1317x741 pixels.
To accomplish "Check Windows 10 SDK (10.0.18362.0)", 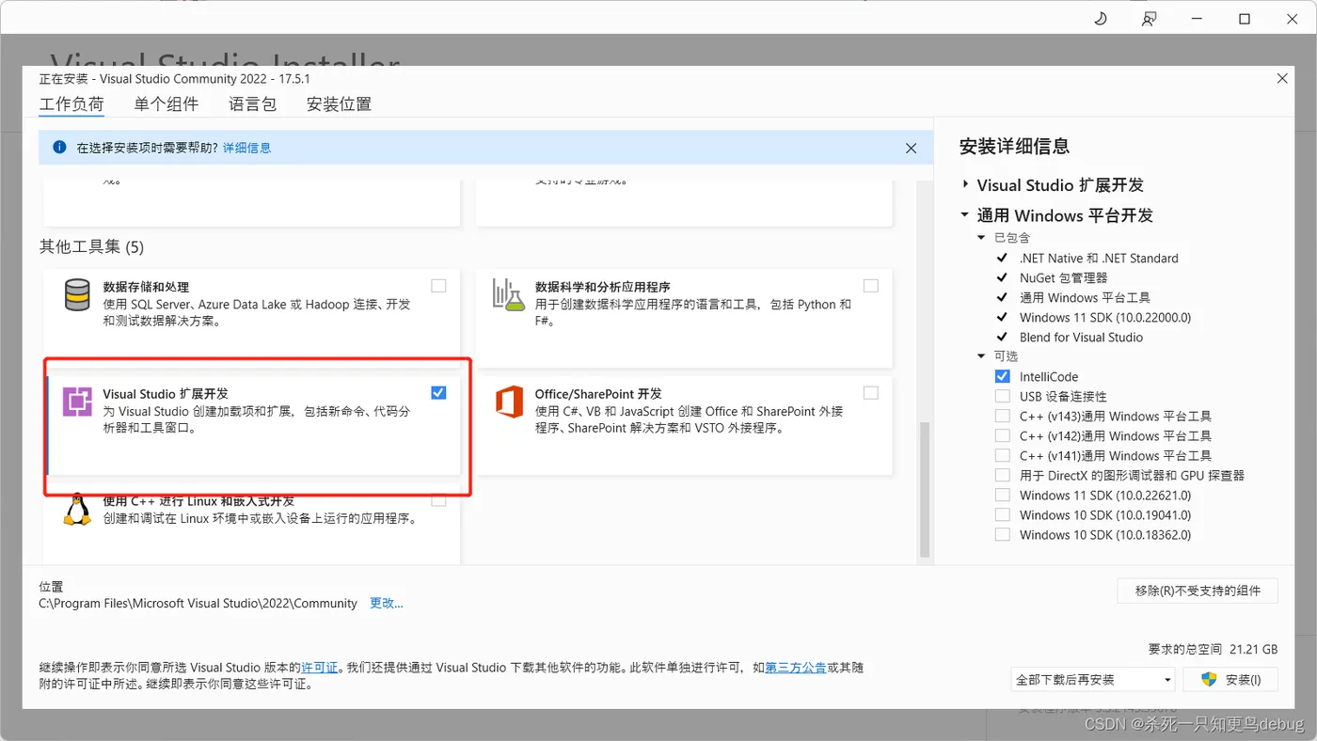I will click(x=1003, y=534).
